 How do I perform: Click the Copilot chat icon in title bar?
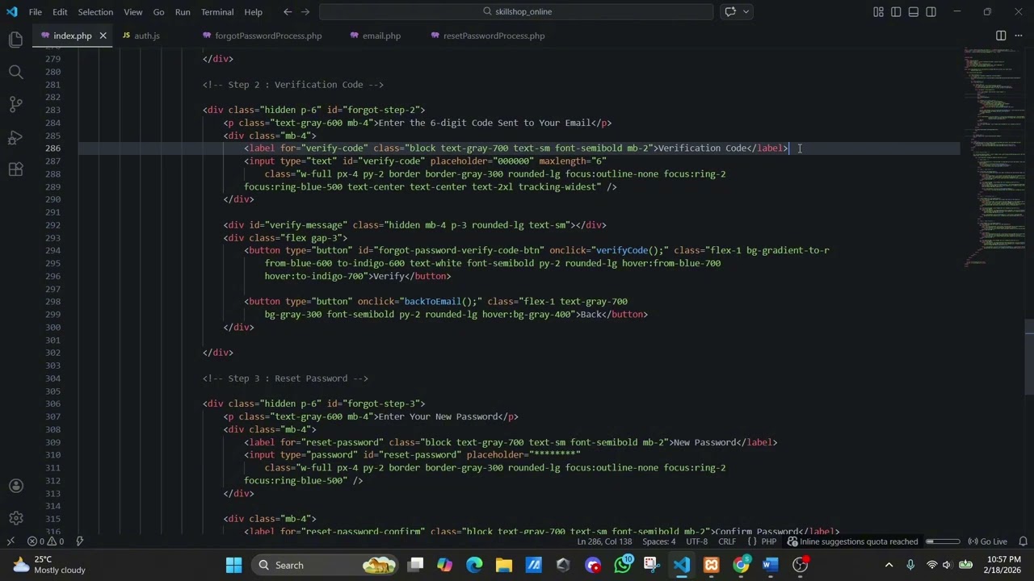pyautogui.click(x=730, y=11)
